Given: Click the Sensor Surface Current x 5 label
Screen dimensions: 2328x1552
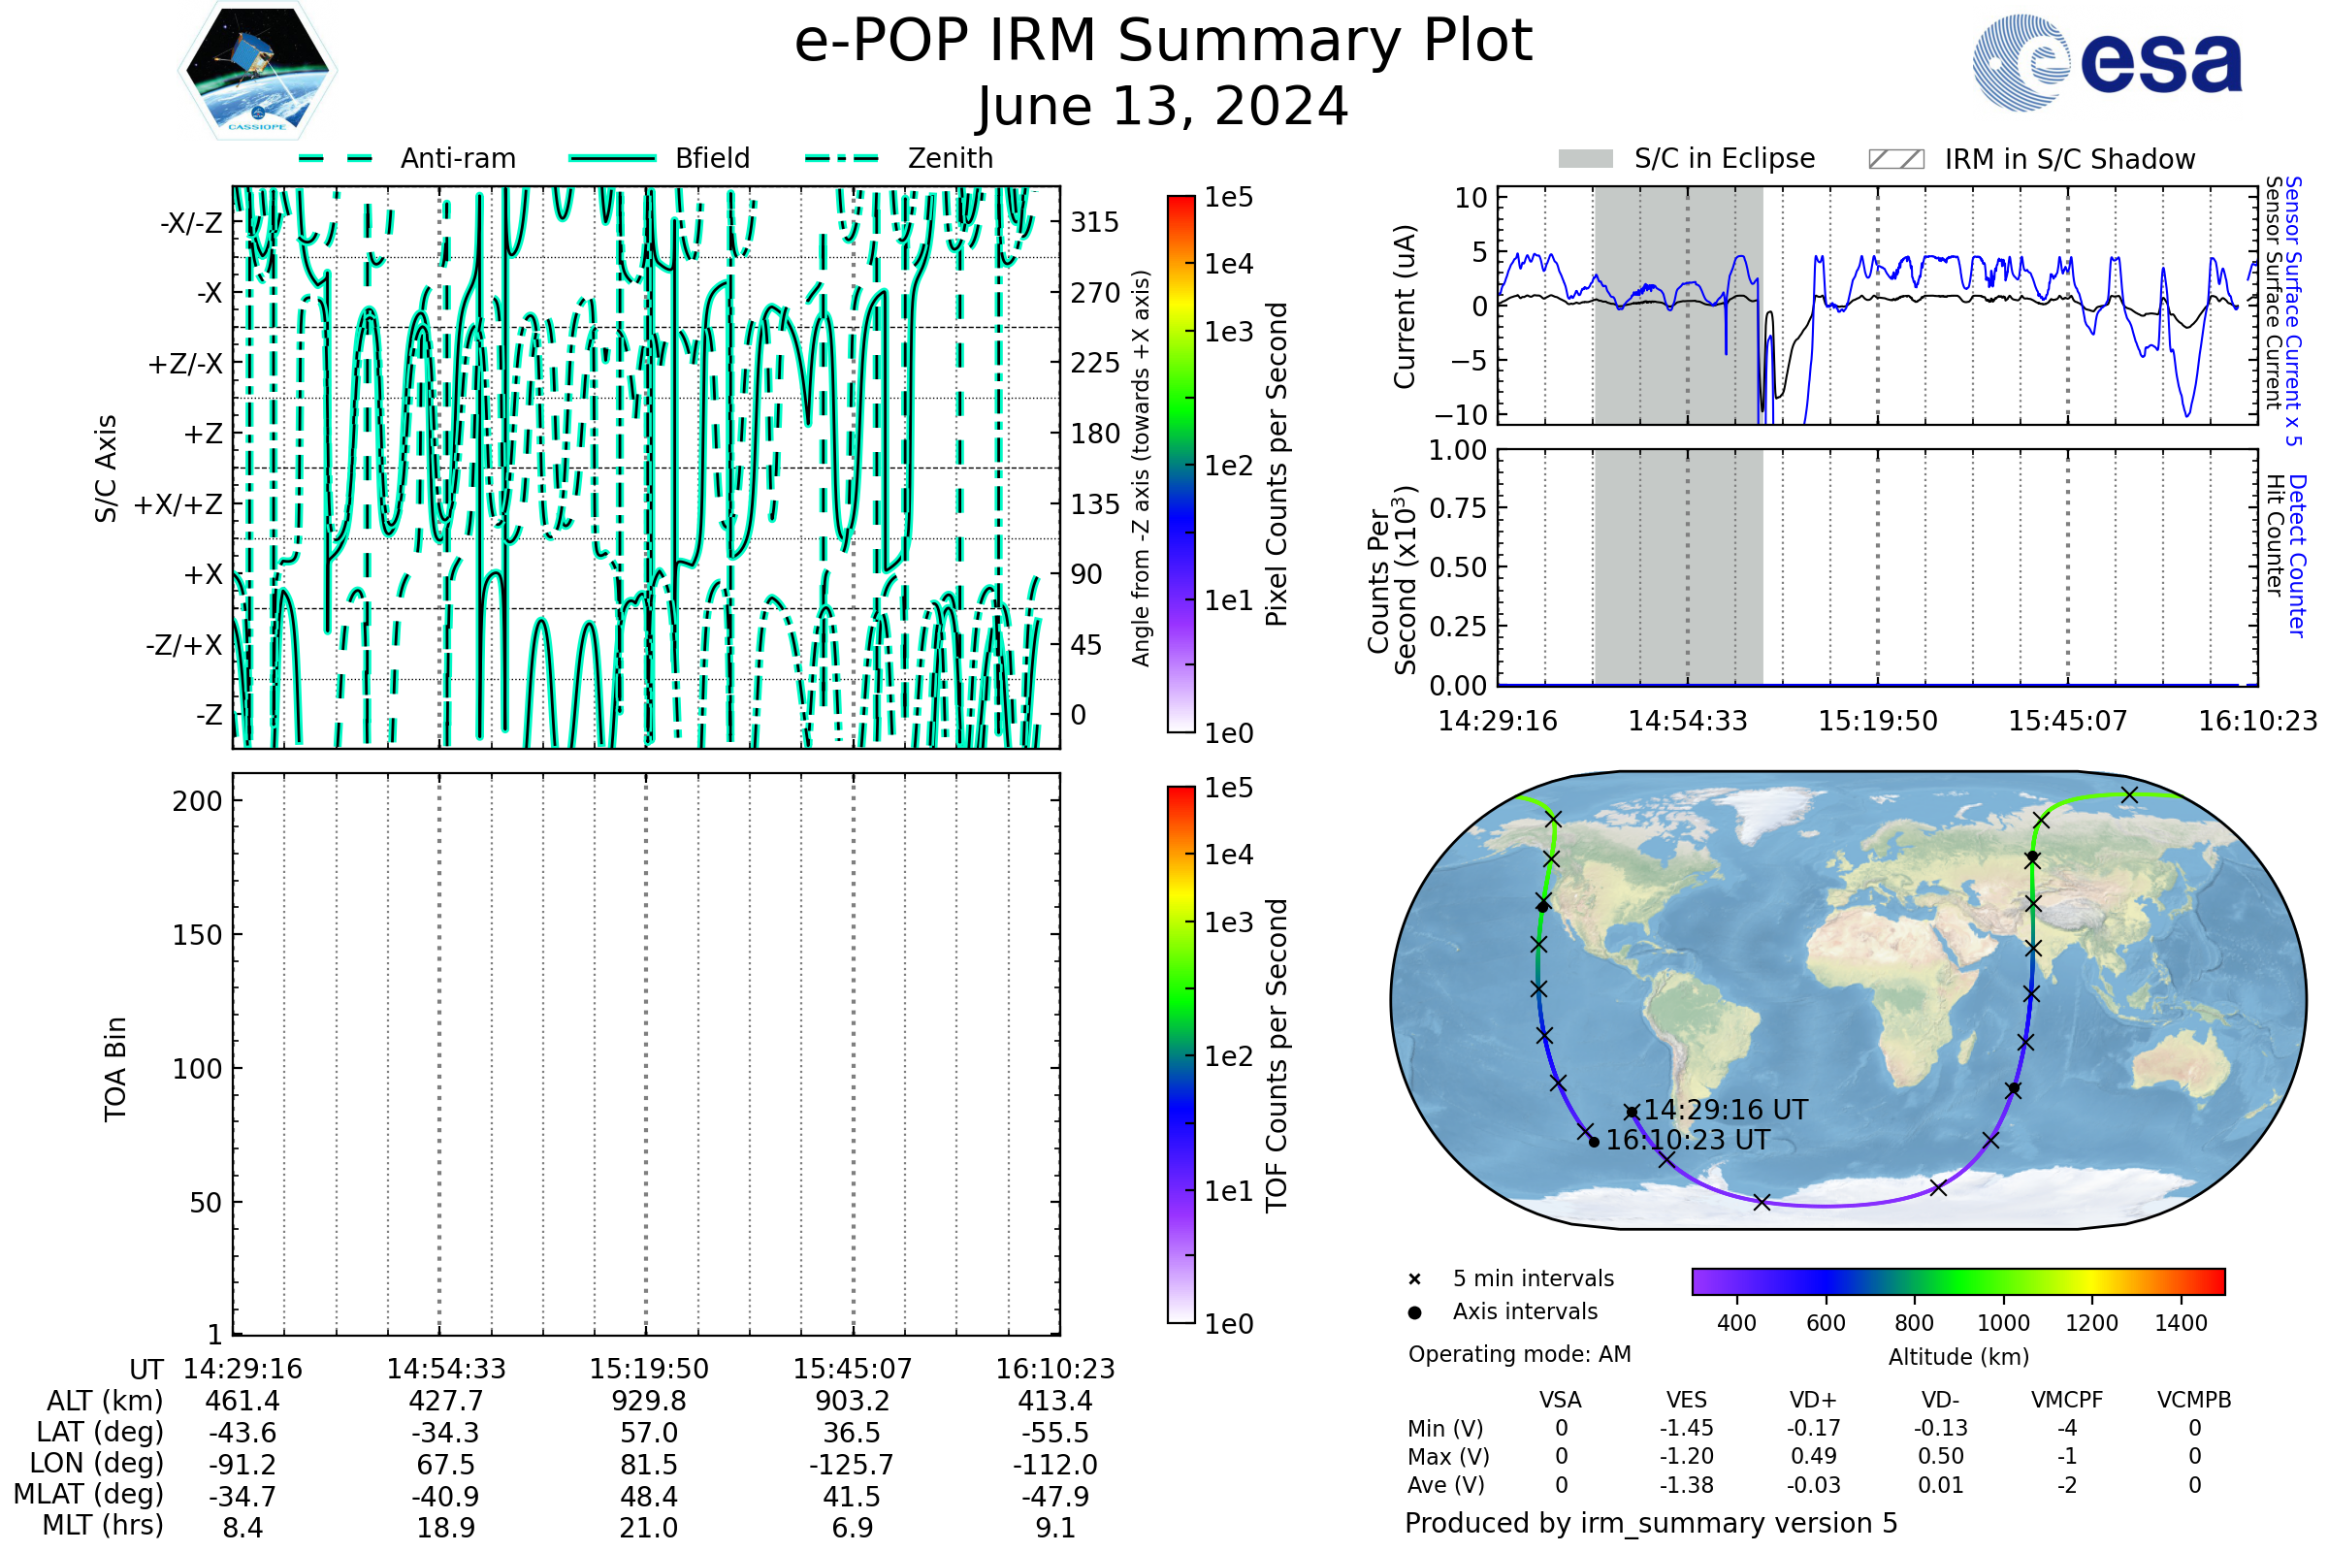Looking at the screenshot, I should pos(2294,310).
